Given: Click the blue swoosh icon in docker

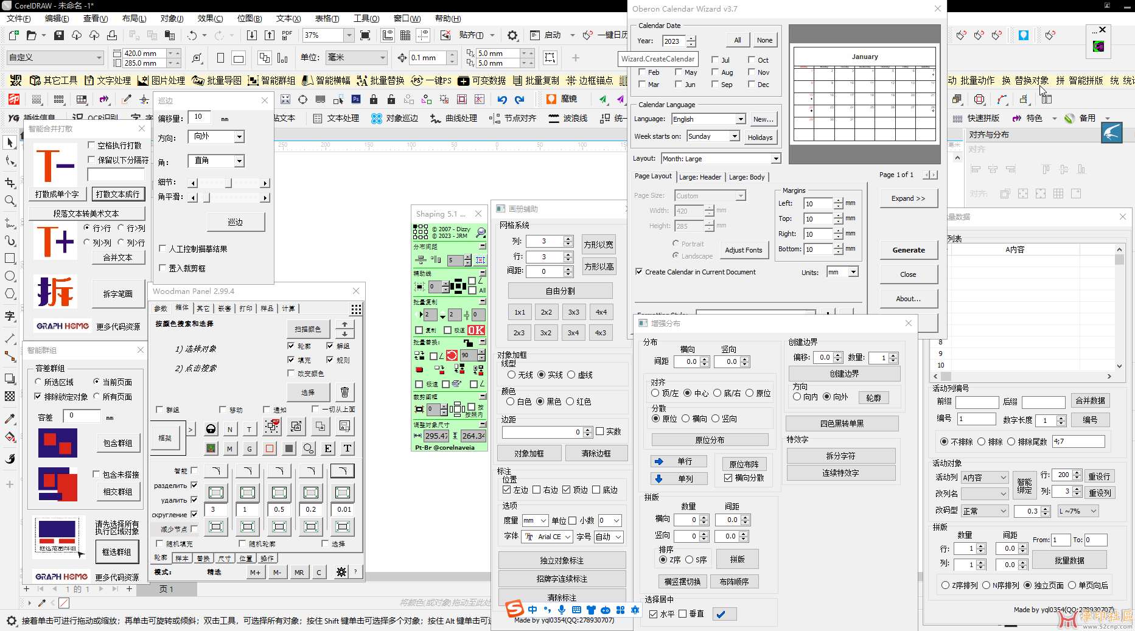Looking at the screenshot, I should pos(1112,132).
